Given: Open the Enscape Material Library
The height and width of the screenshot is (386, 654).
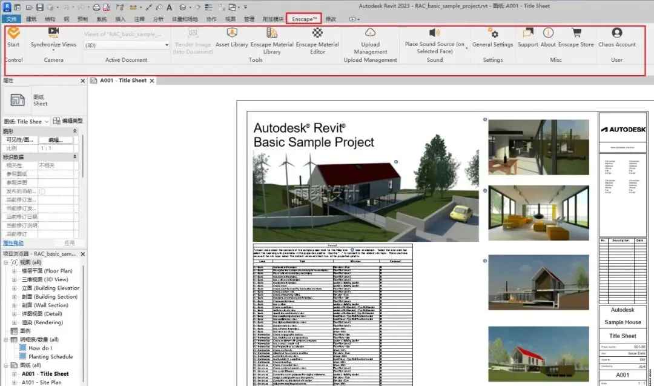Looking at the screenshot, I should pyautogui.click(x=272, y=33).
